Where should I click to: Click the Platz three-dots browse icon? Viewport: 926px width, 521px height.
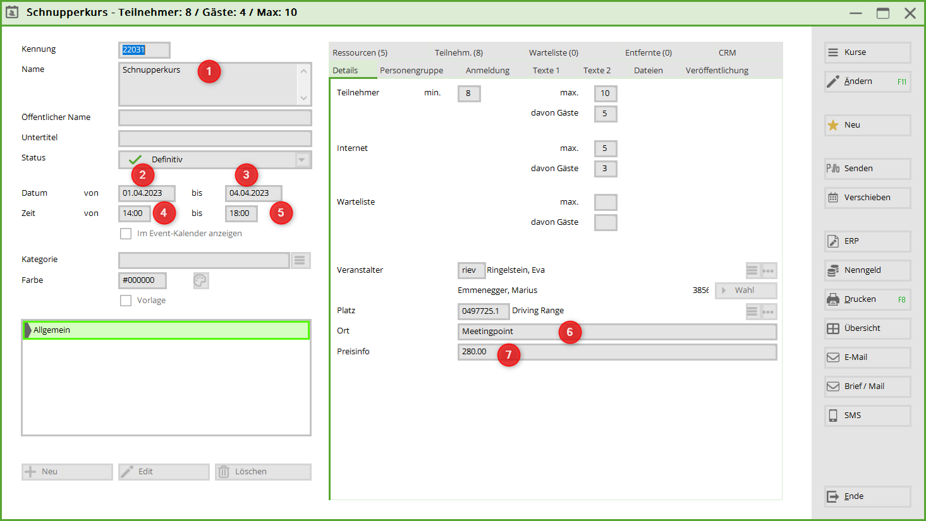pyautogui.click(x=769, y=311)
